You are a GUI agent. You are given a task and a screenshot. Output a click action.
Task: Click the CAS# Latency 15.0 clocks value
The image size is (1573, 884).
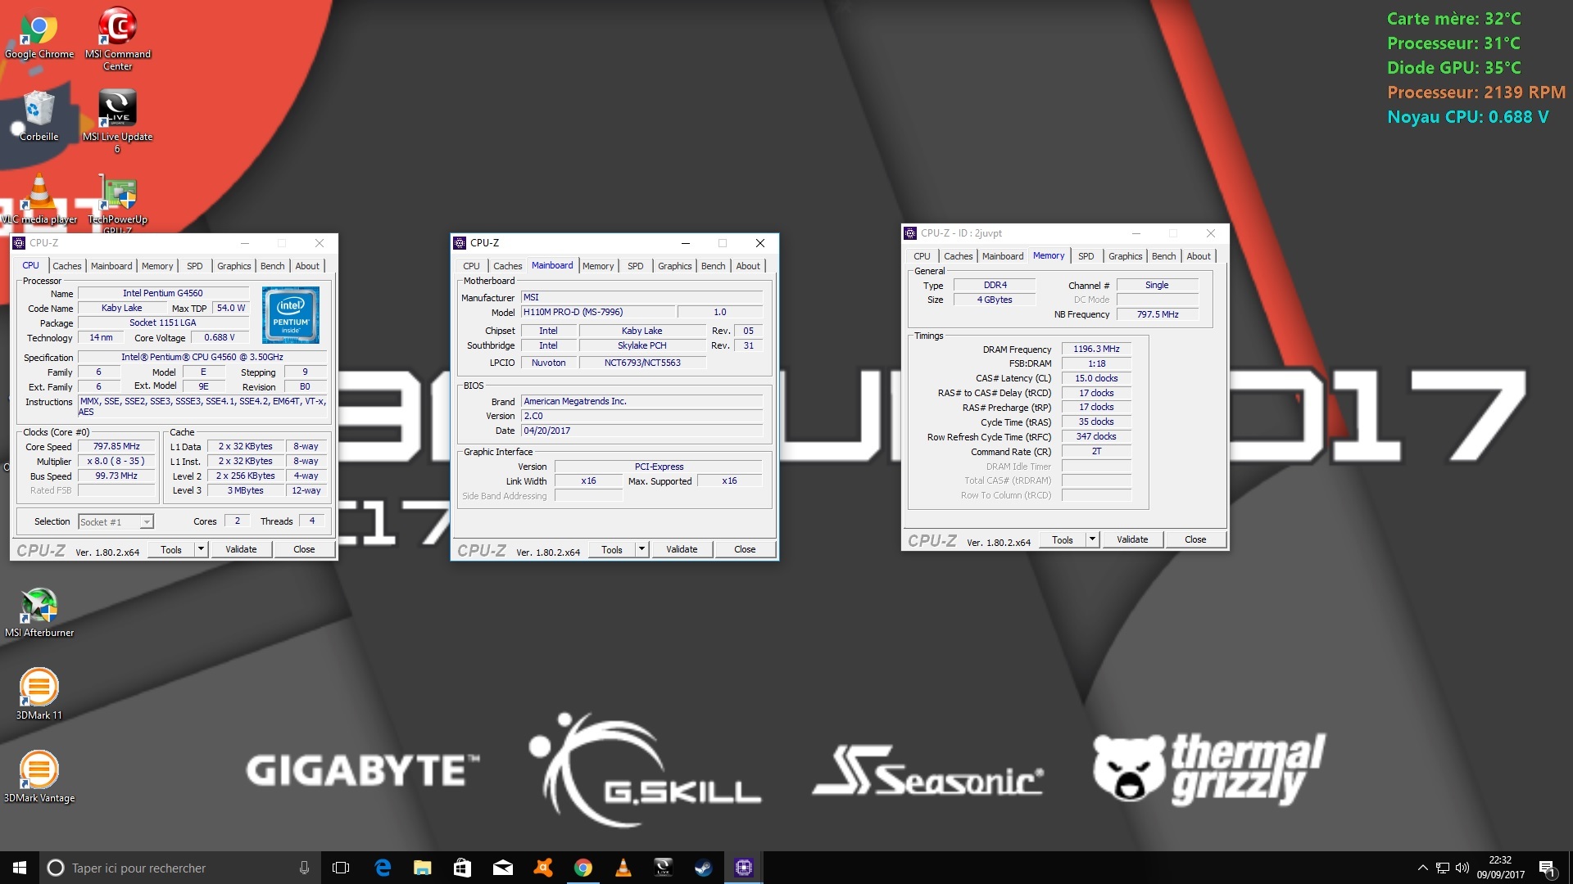click(x=1096, y=378)
